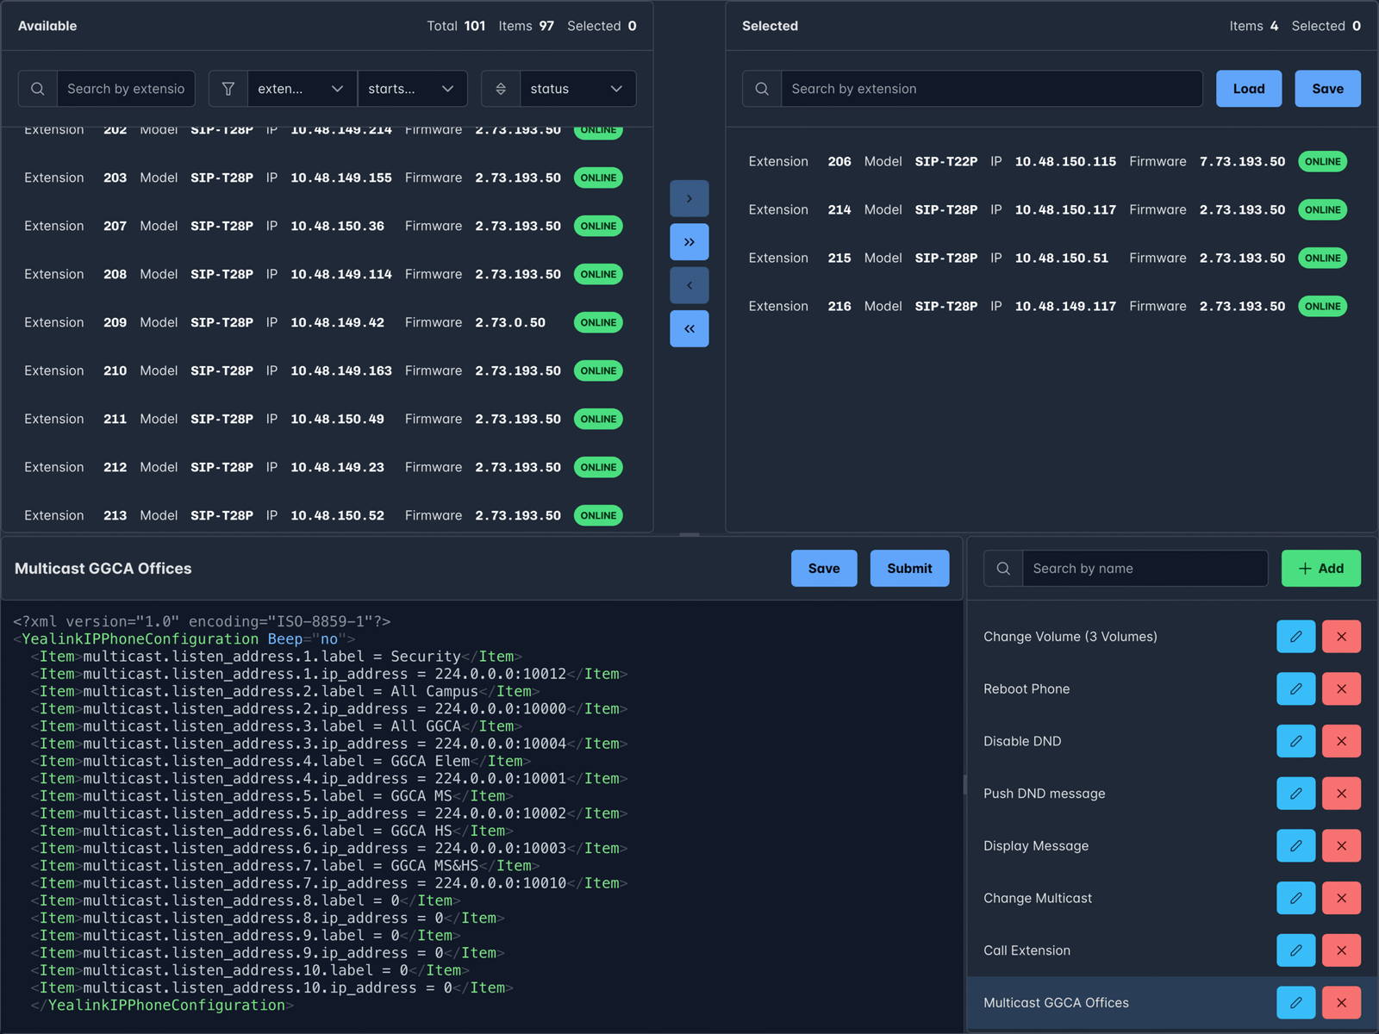The width and height of the screenshot is (1379, 1034).
Task: Click the sort order icon beside status
Action: pos(501,89)
